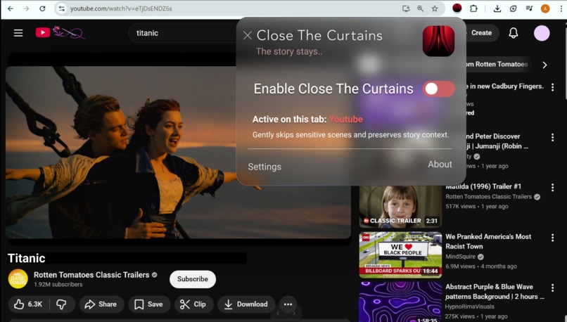
Task: Open browser downloads icon
Action: point(497,8)
